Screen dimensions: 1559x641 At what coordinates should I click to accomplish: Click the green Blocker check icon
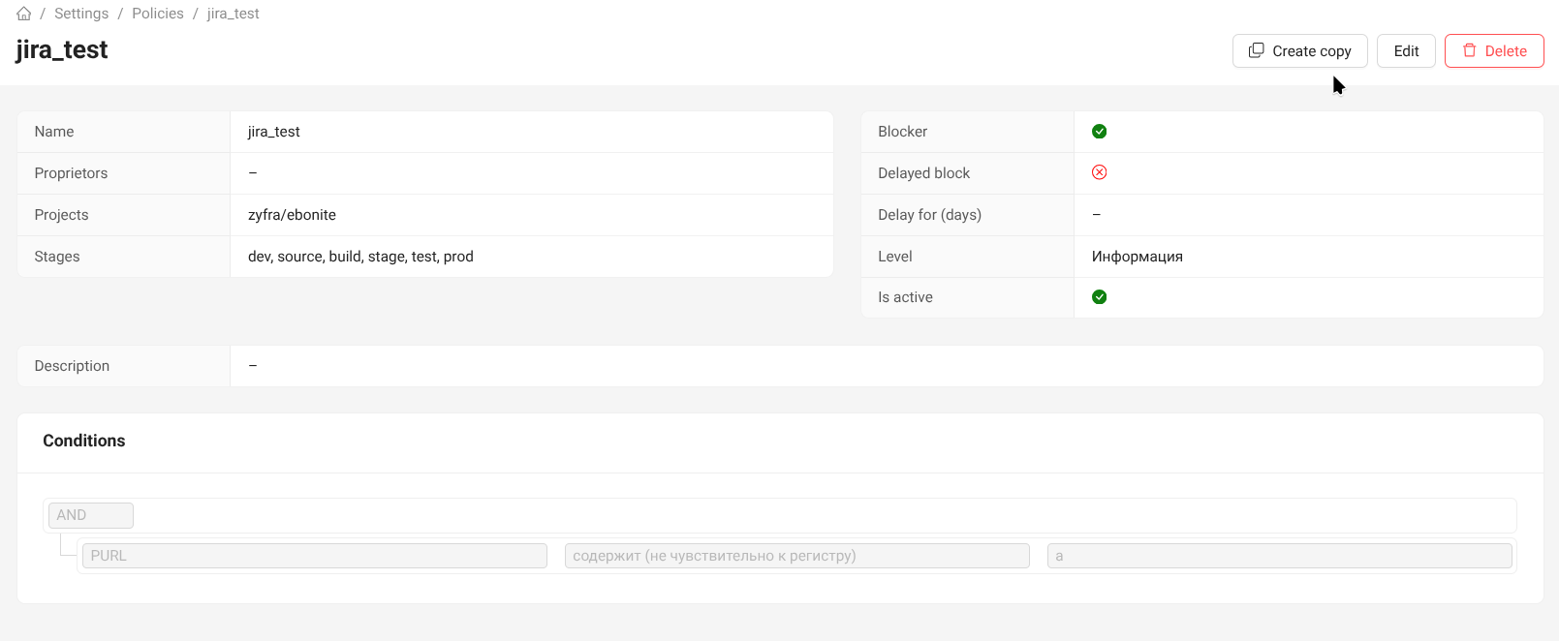point(1099,132)
